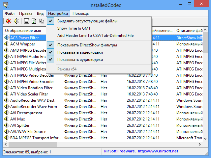The width and height of the screenshot is (211, 158).
Task: Click the save floppy disk toolbar icon
Action: click(x=26, y=21)
